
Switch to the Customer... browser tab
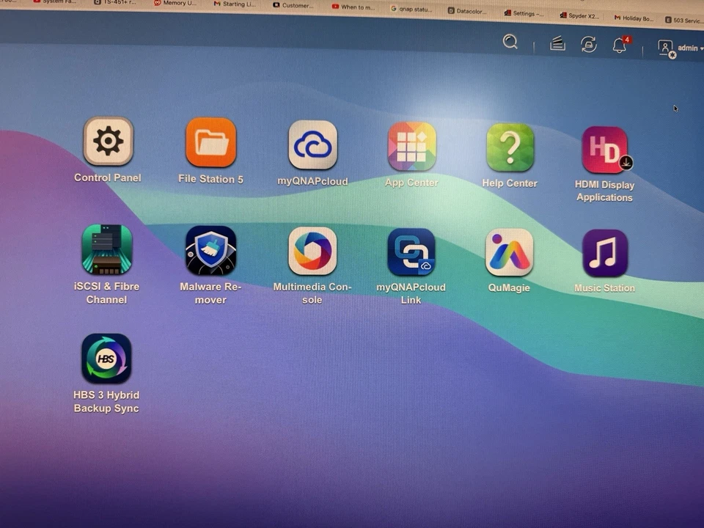click(293, 5)
